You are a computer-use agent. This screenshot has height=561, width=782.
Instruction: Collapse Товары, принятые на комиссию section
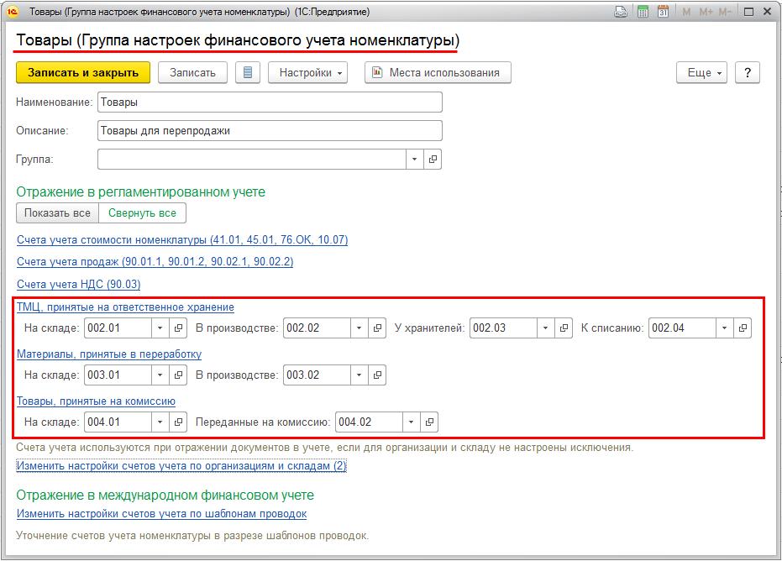point(97,401)
